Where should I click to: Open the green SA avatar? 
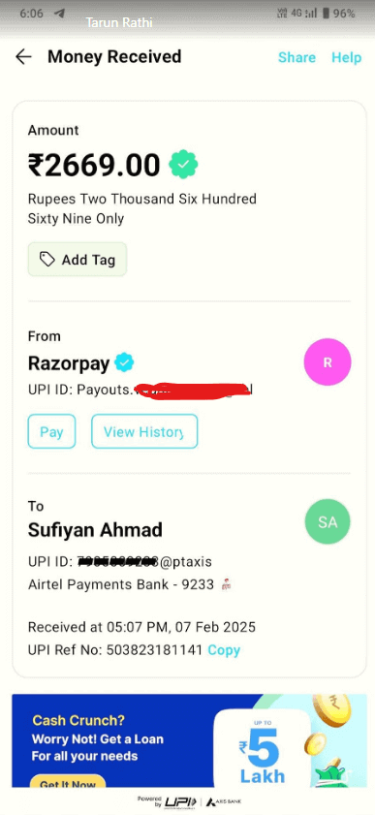click(328, 521)
